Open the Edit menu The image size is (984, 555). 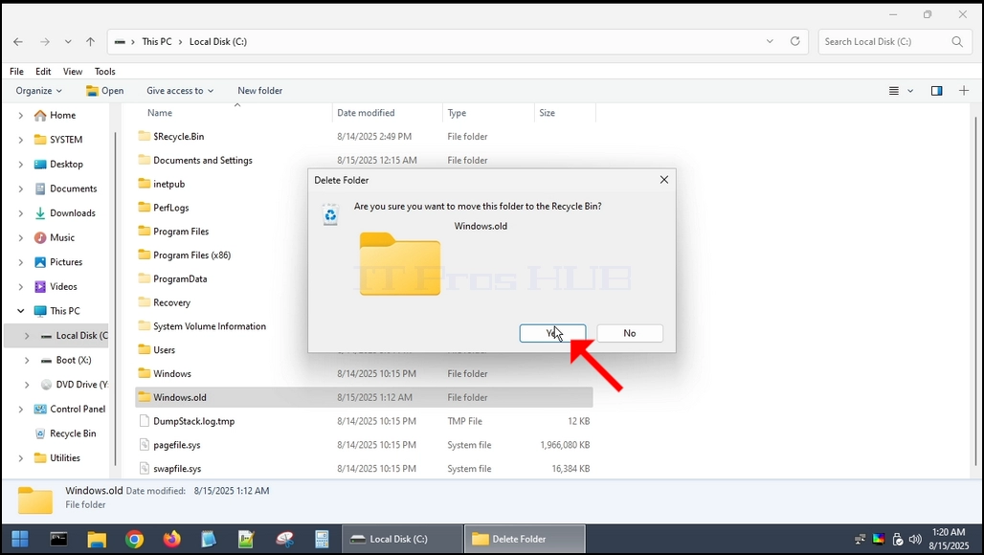tap(43, 72)
